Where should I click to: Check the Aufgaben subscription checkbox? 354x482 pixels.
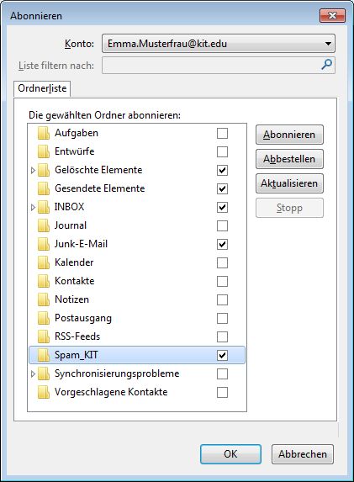tap(222, 134)
